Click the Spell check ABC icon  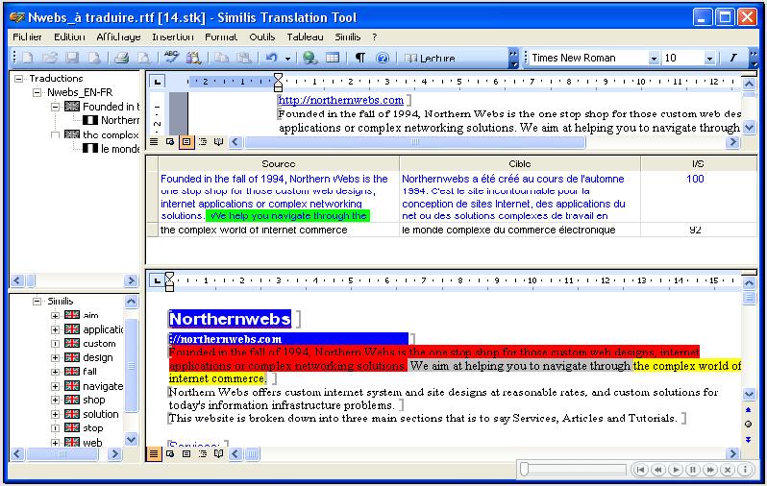(172, 59)
